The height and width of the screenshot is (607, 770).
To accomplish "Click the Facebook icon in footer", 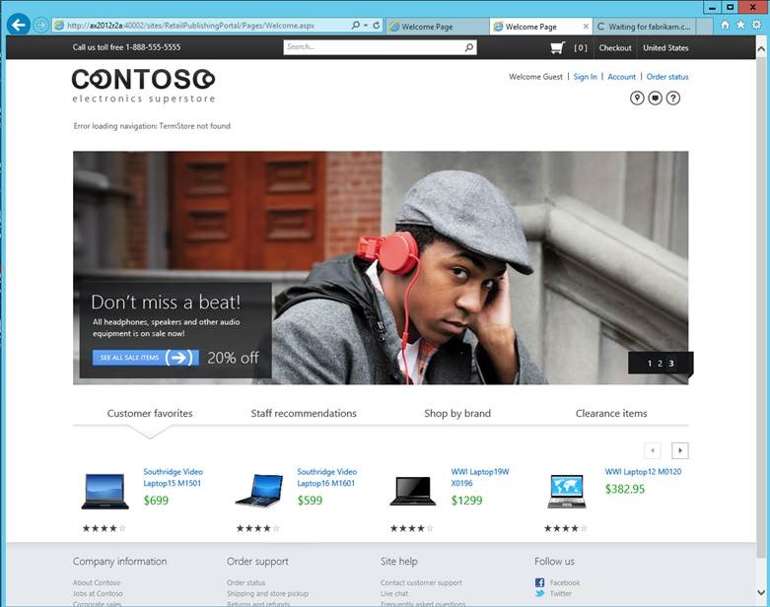I will pyautogui.click(x=539, y=583).
